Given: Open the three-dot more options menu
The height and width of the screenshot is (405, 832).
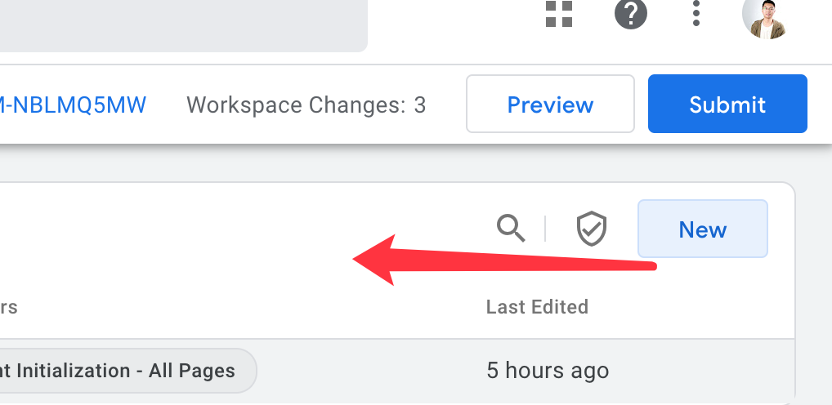Looking at the screenshot, I should coord(696,14).
